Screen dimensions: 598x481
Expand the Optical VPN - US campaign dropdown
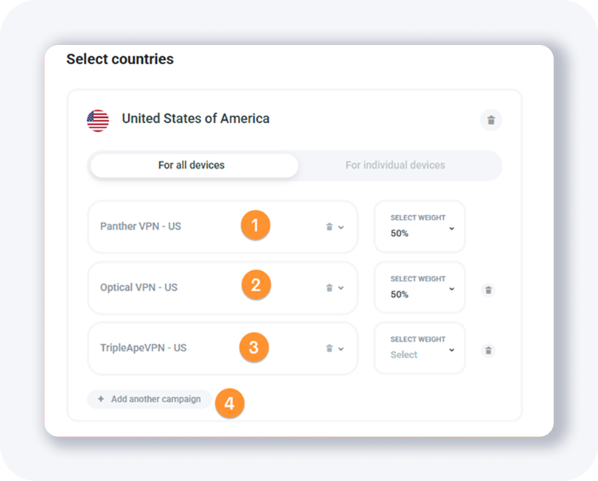tap(341, 288)
